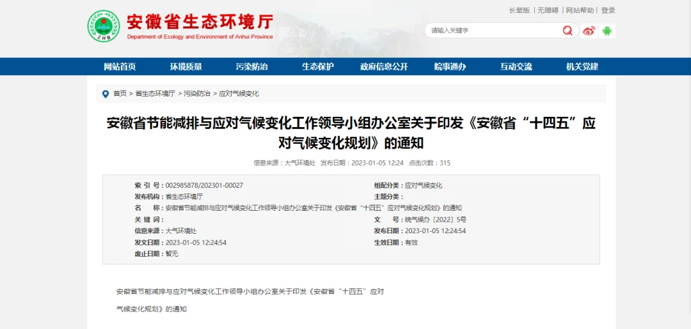Enable 无障碍 accessibility mode link

click(548, 10)
